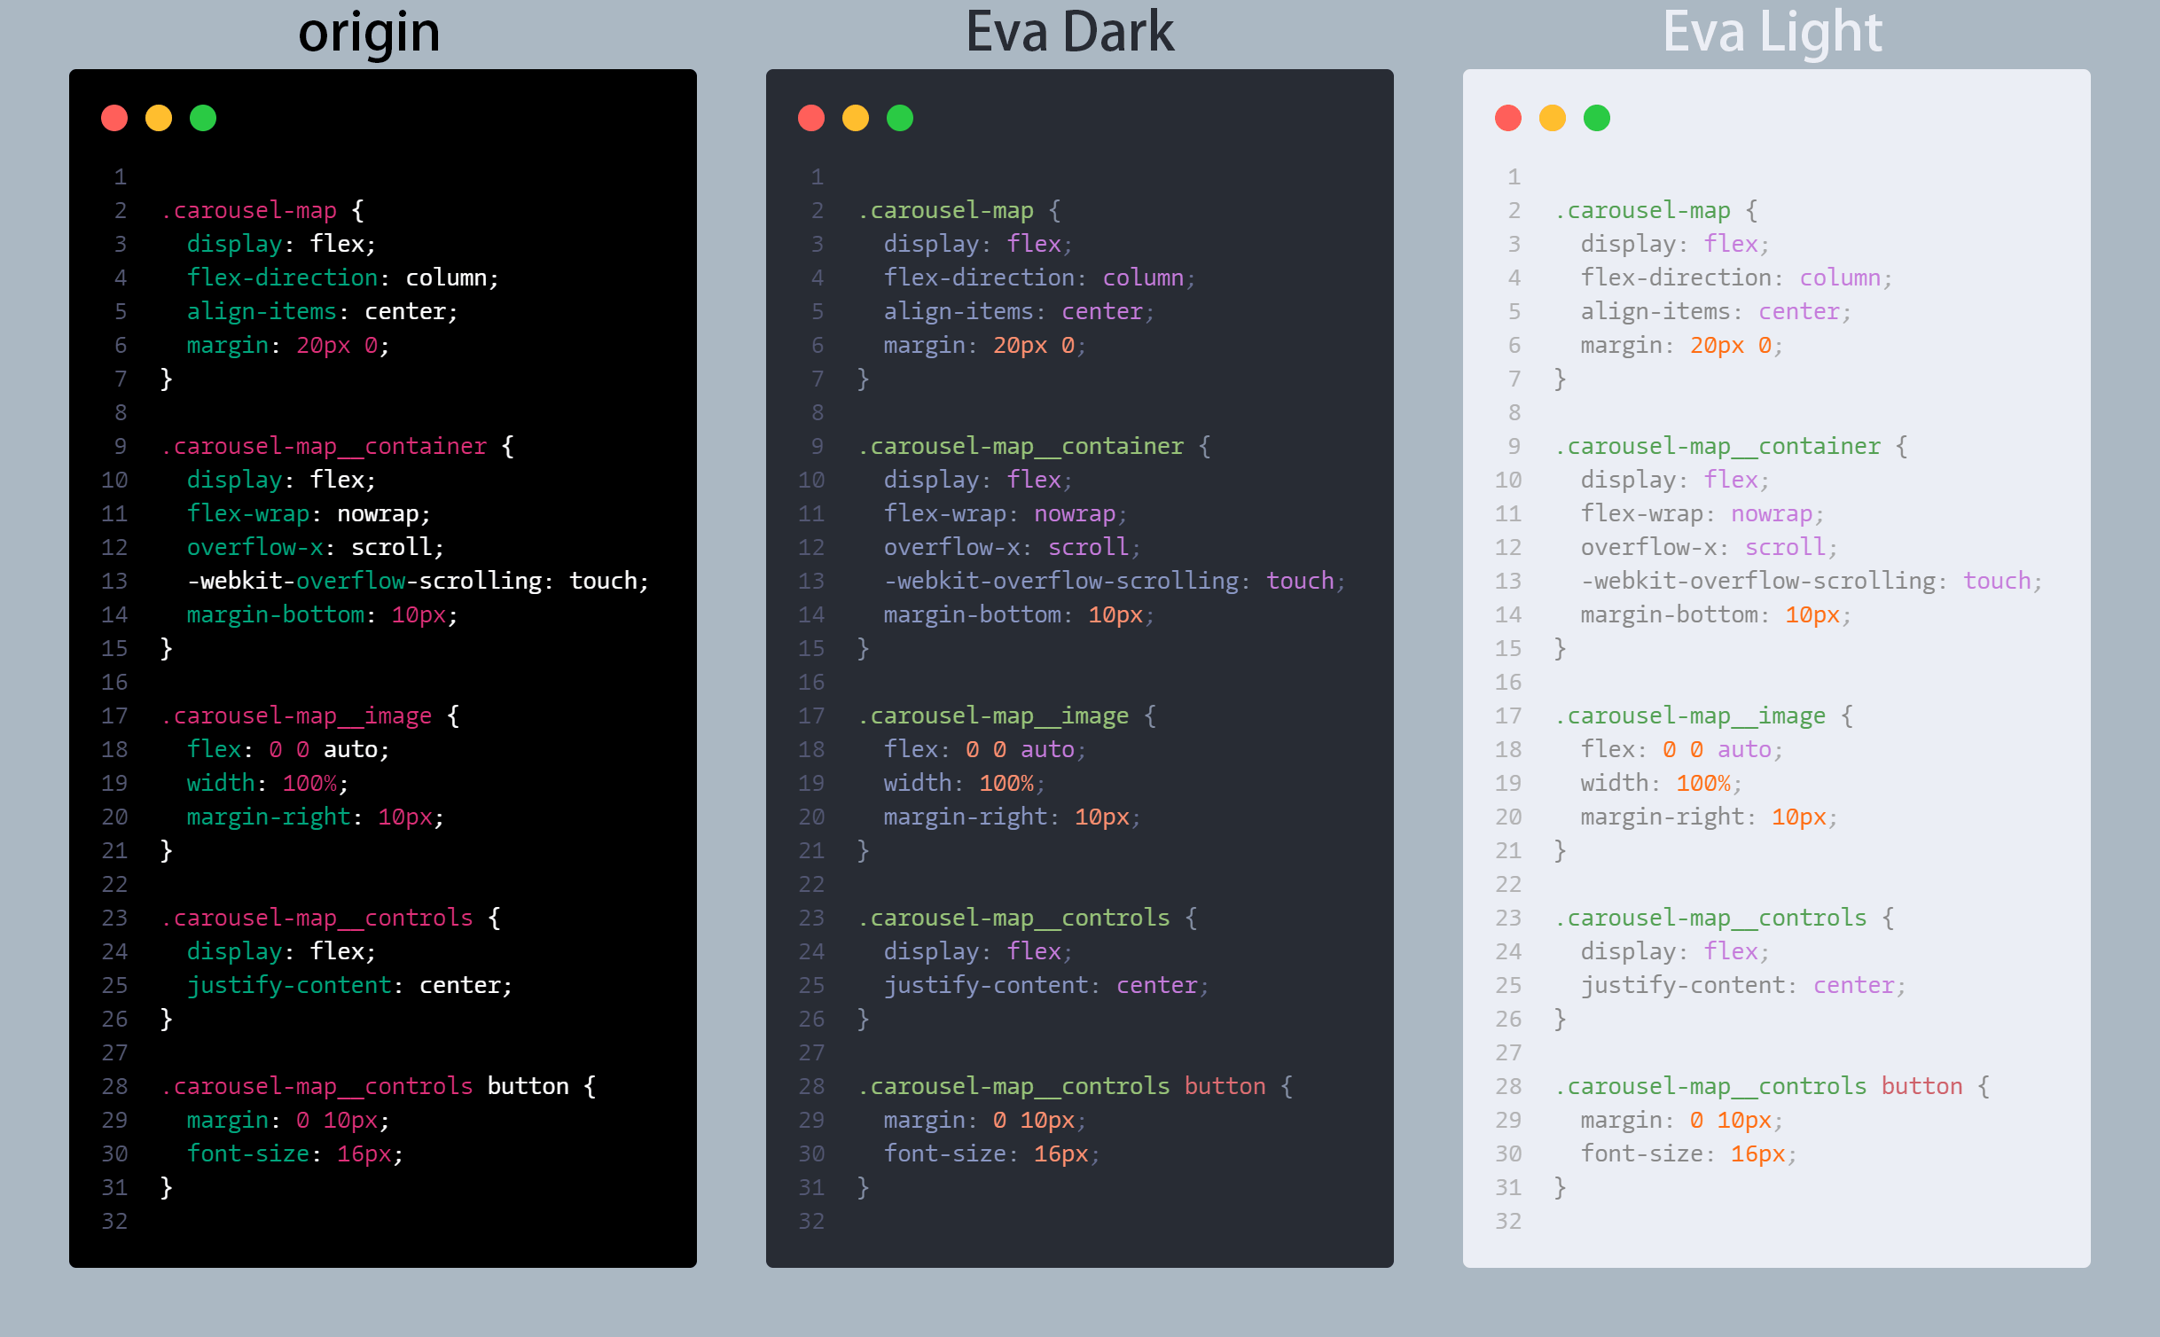
Task: Select the Eva Light heading label
Action: 1773,32
